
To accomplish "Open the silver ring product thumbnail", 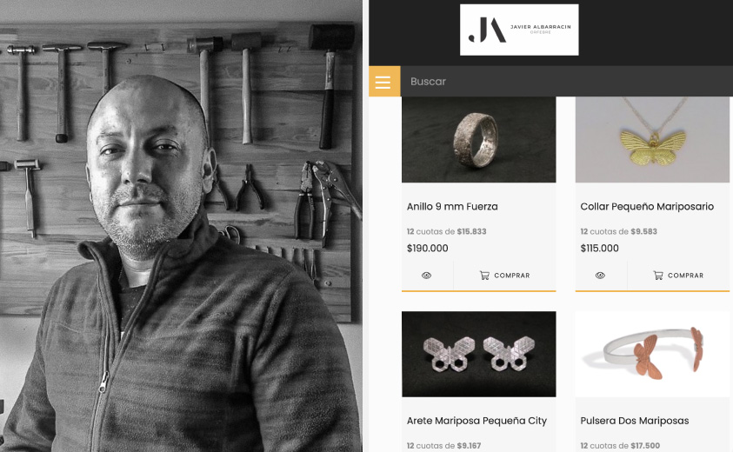I will click(479, 140).
